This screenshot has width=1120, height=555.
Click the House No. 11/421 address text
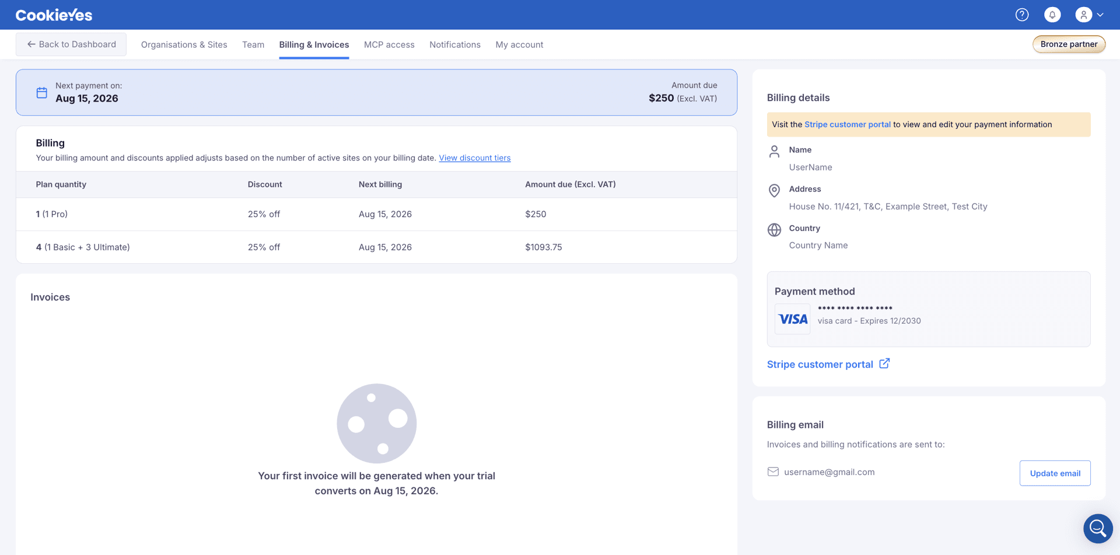click(x=888, y=207)
